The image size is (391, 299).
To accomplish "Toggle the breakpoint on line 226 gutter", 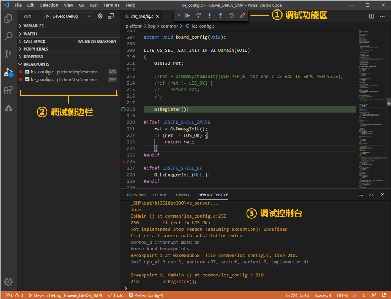I will click(123, 162).
